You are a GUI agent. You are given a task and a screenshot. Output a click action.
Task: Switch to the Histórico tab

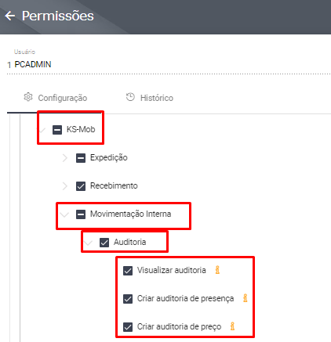[x=150, y=98]
